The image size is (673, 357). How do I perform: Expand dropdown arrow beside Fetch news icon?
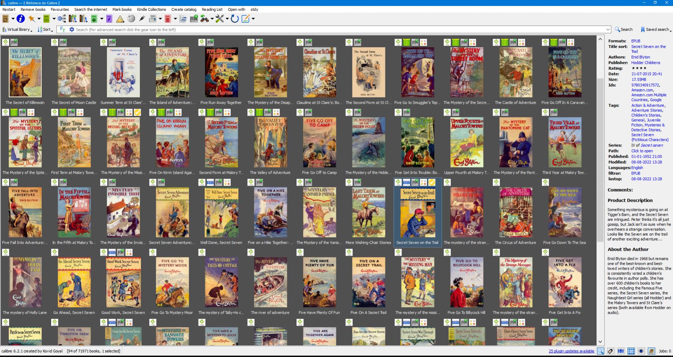click(x=160, y=19)
